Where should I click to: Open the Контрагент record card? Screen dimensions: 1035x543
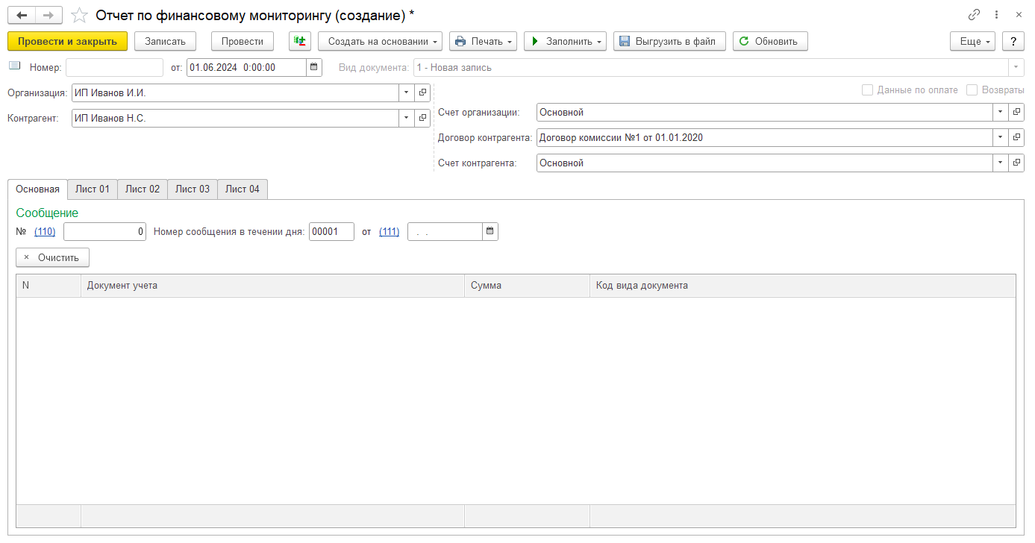pyautogui.click(x=422, y=118)
